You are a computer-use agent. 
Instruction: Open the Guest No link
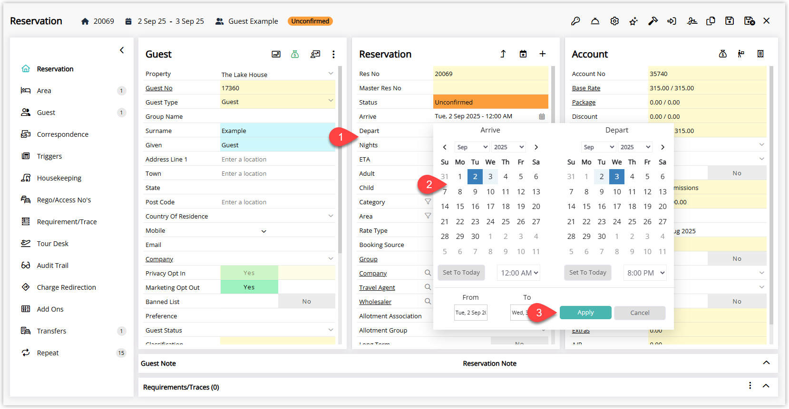point(159,88)
